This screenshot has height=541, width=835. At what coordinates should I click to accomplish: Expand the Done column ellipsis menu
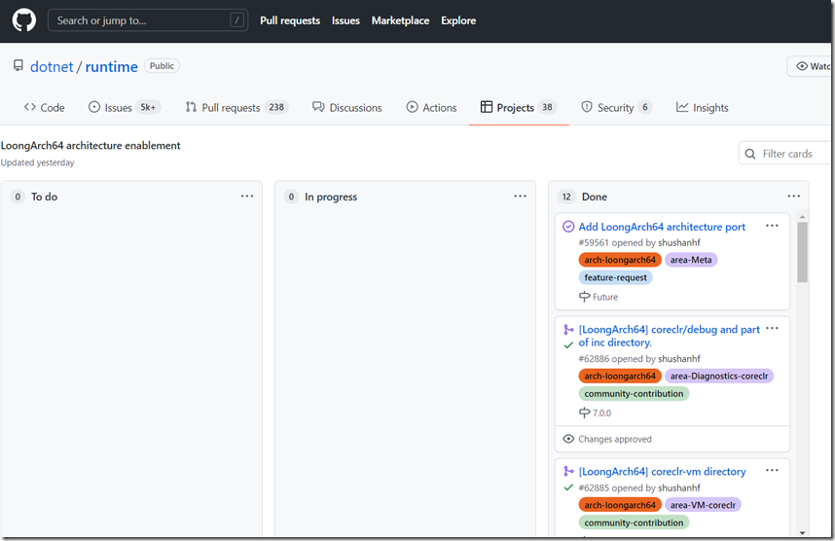794,197
